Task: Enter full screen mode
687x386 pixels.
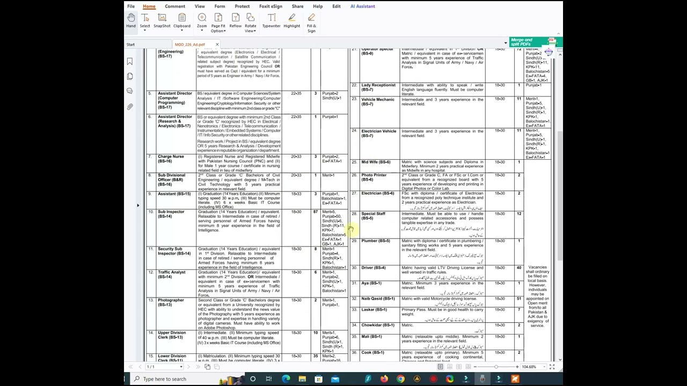Action: click(552, 367)
